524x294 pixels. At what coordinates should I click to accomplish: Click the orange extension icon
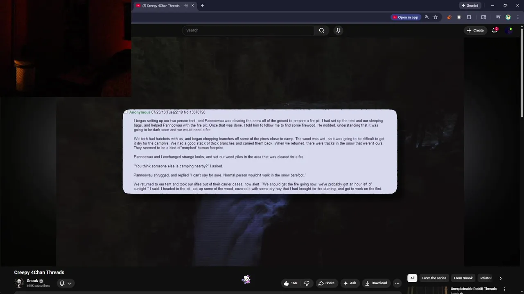click(x=449, y=17)
